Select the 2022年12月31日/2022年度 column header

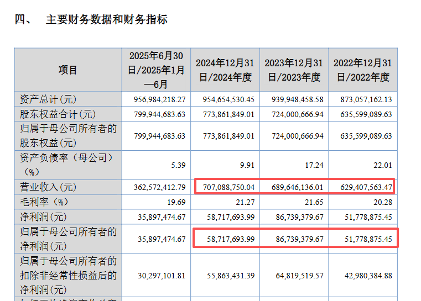[x=362, y=70]
